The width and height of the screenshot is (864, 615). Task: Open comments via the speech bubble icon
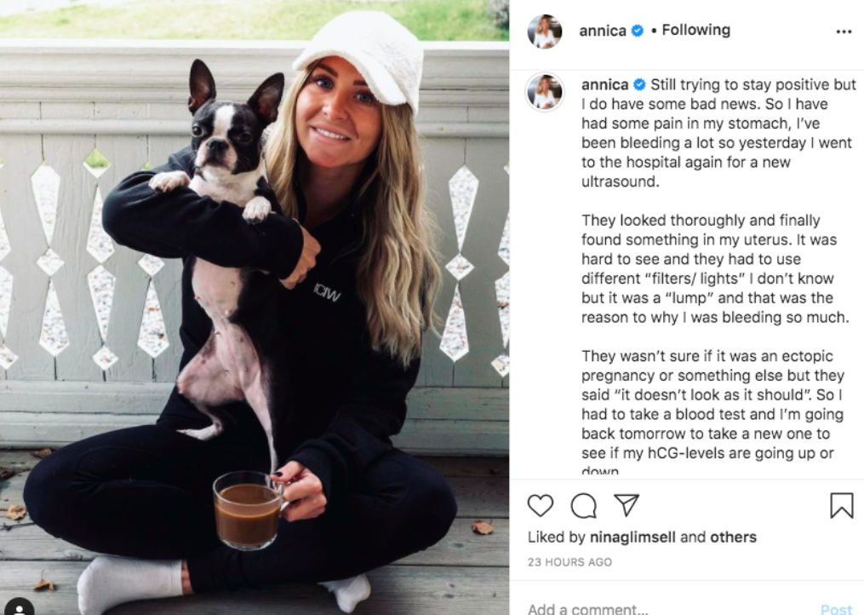point(584,505)
